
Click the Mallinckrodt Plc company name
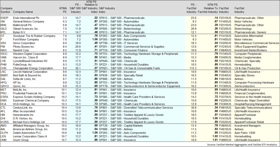(22, 25)
